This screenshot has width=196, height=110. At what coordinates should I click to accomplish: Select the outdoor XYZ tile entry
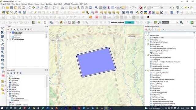click(x=16, y=101)
